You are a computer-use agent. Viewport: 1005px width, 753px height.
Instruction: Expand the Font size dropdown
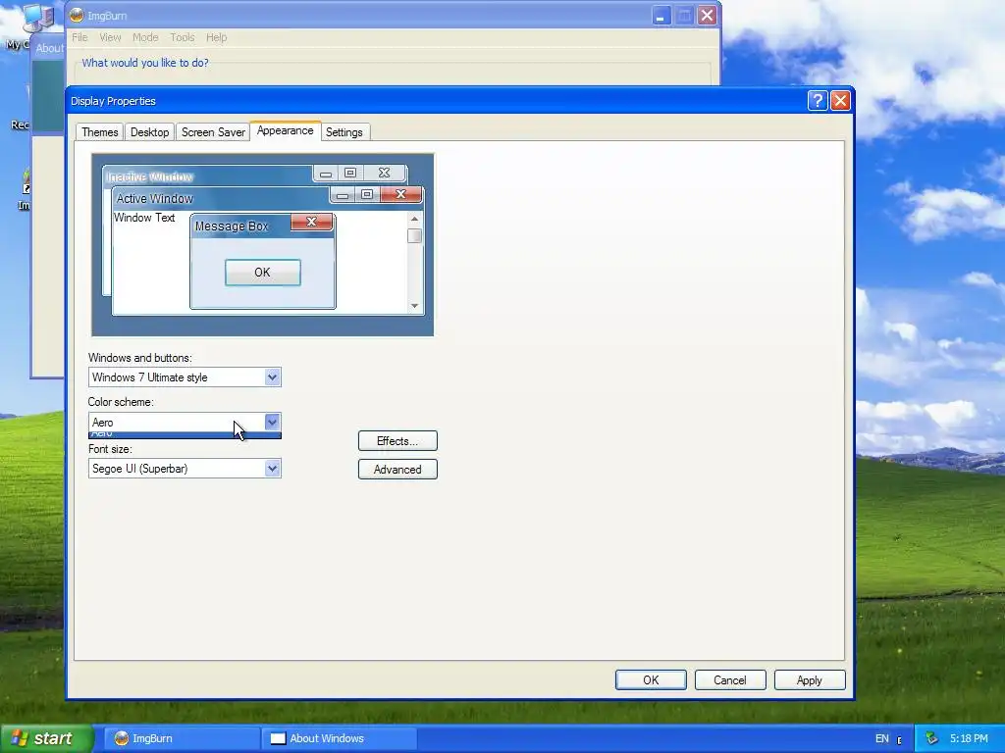click(273, 469)
